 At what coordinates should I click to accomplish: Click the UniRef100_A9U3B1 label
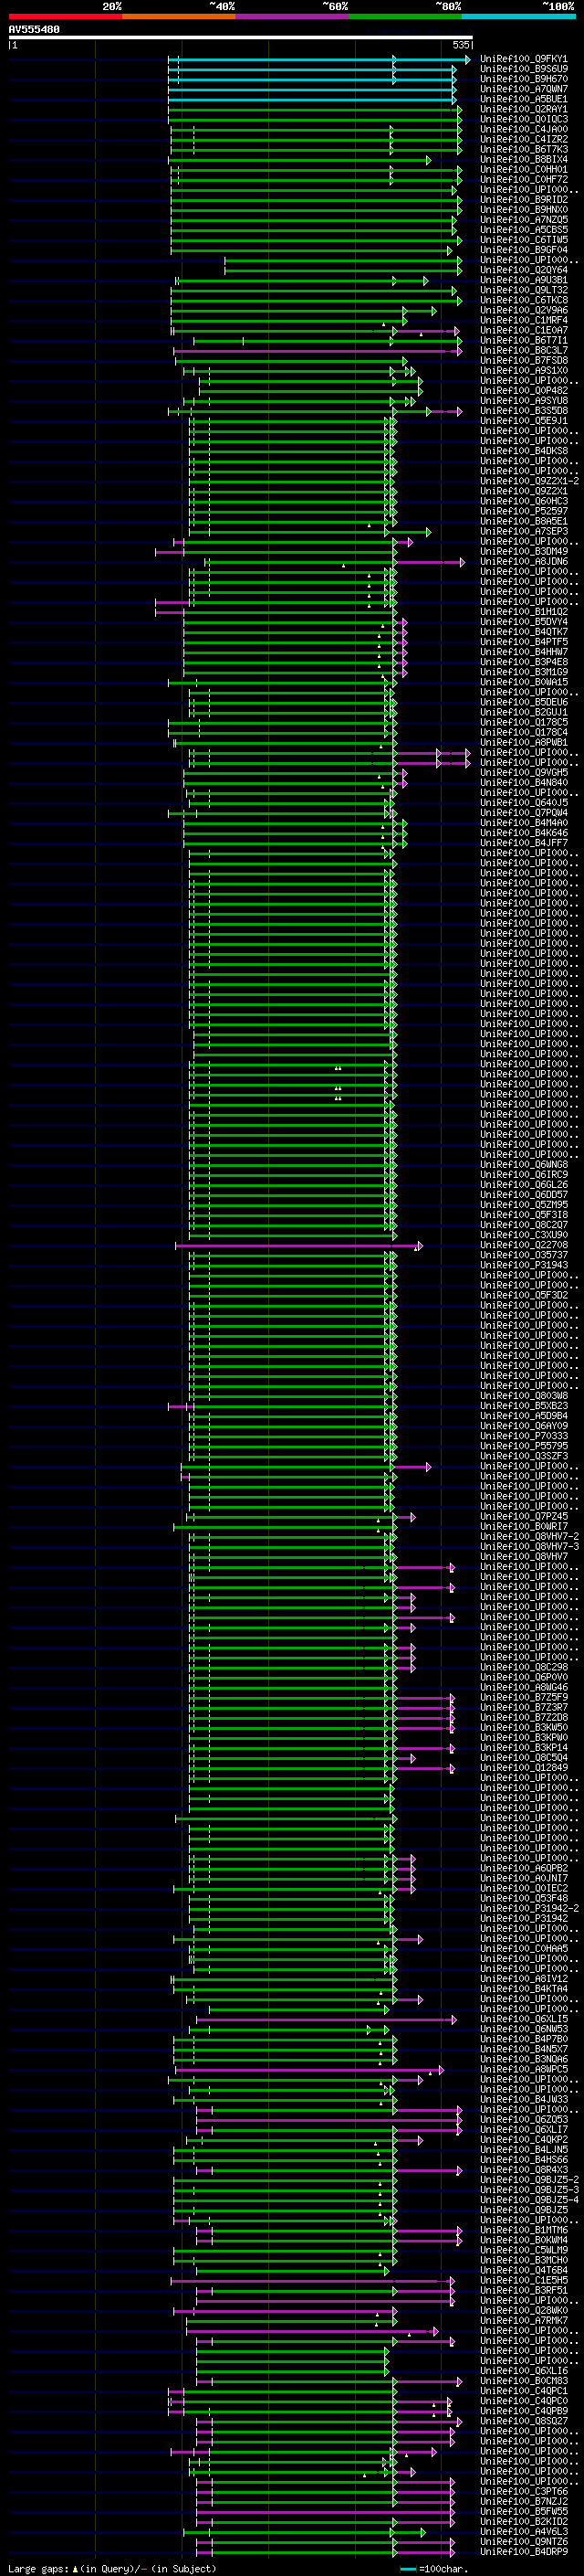[x=523, y=280]
